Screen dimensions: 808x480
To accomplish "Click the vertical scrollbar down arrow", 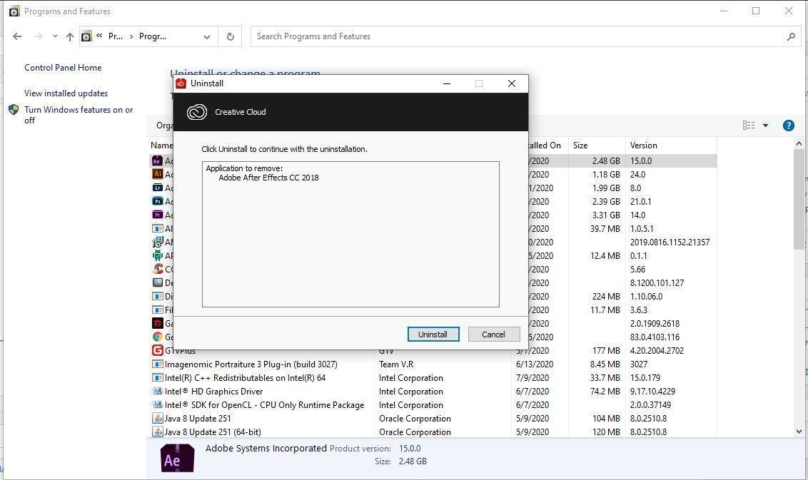I will click(799, 431).
